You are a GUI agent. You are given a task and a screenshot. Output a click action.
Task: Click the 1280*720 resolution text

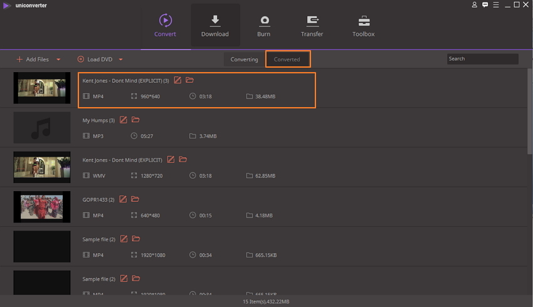152,176
